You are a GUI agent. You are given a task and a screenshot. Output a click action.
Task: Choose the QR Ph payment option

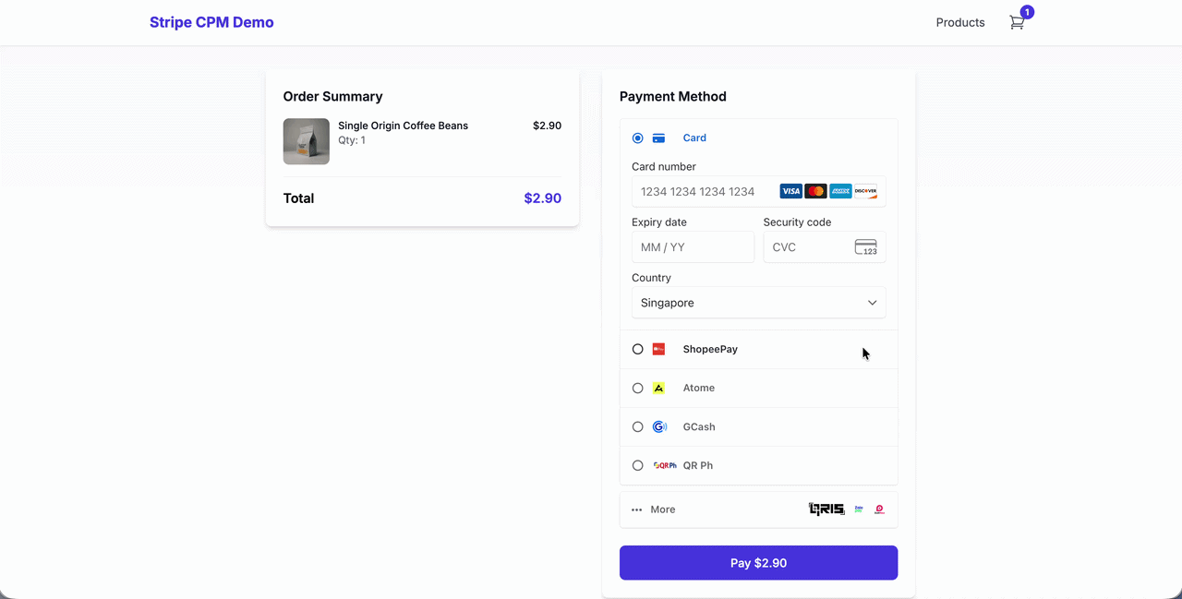637,465
